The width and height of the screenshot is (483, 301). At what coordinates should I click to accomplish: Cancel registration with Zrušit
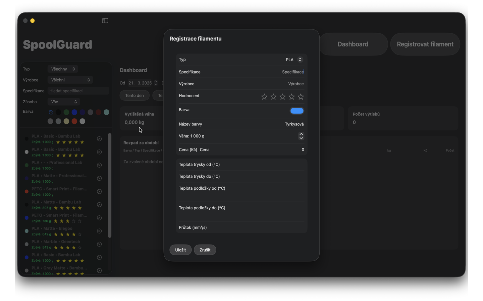(205, 250)
